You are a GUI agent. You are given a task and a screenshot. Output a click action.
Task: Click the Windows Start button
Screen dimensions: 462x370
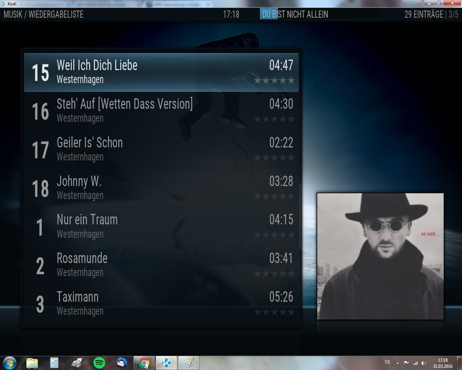10,362
